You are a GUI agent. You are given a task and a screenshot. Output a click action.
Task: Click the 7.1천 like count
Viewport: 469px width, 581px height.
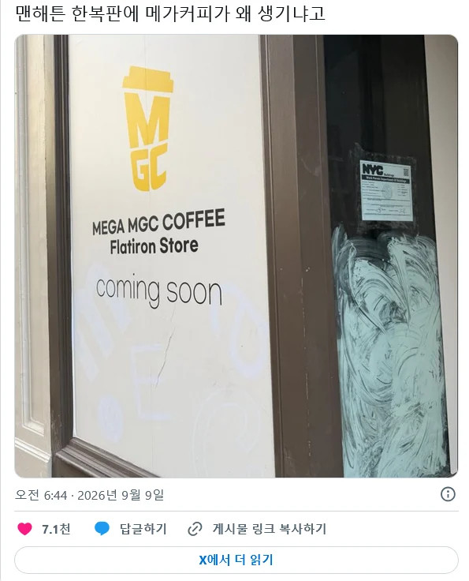56,529
